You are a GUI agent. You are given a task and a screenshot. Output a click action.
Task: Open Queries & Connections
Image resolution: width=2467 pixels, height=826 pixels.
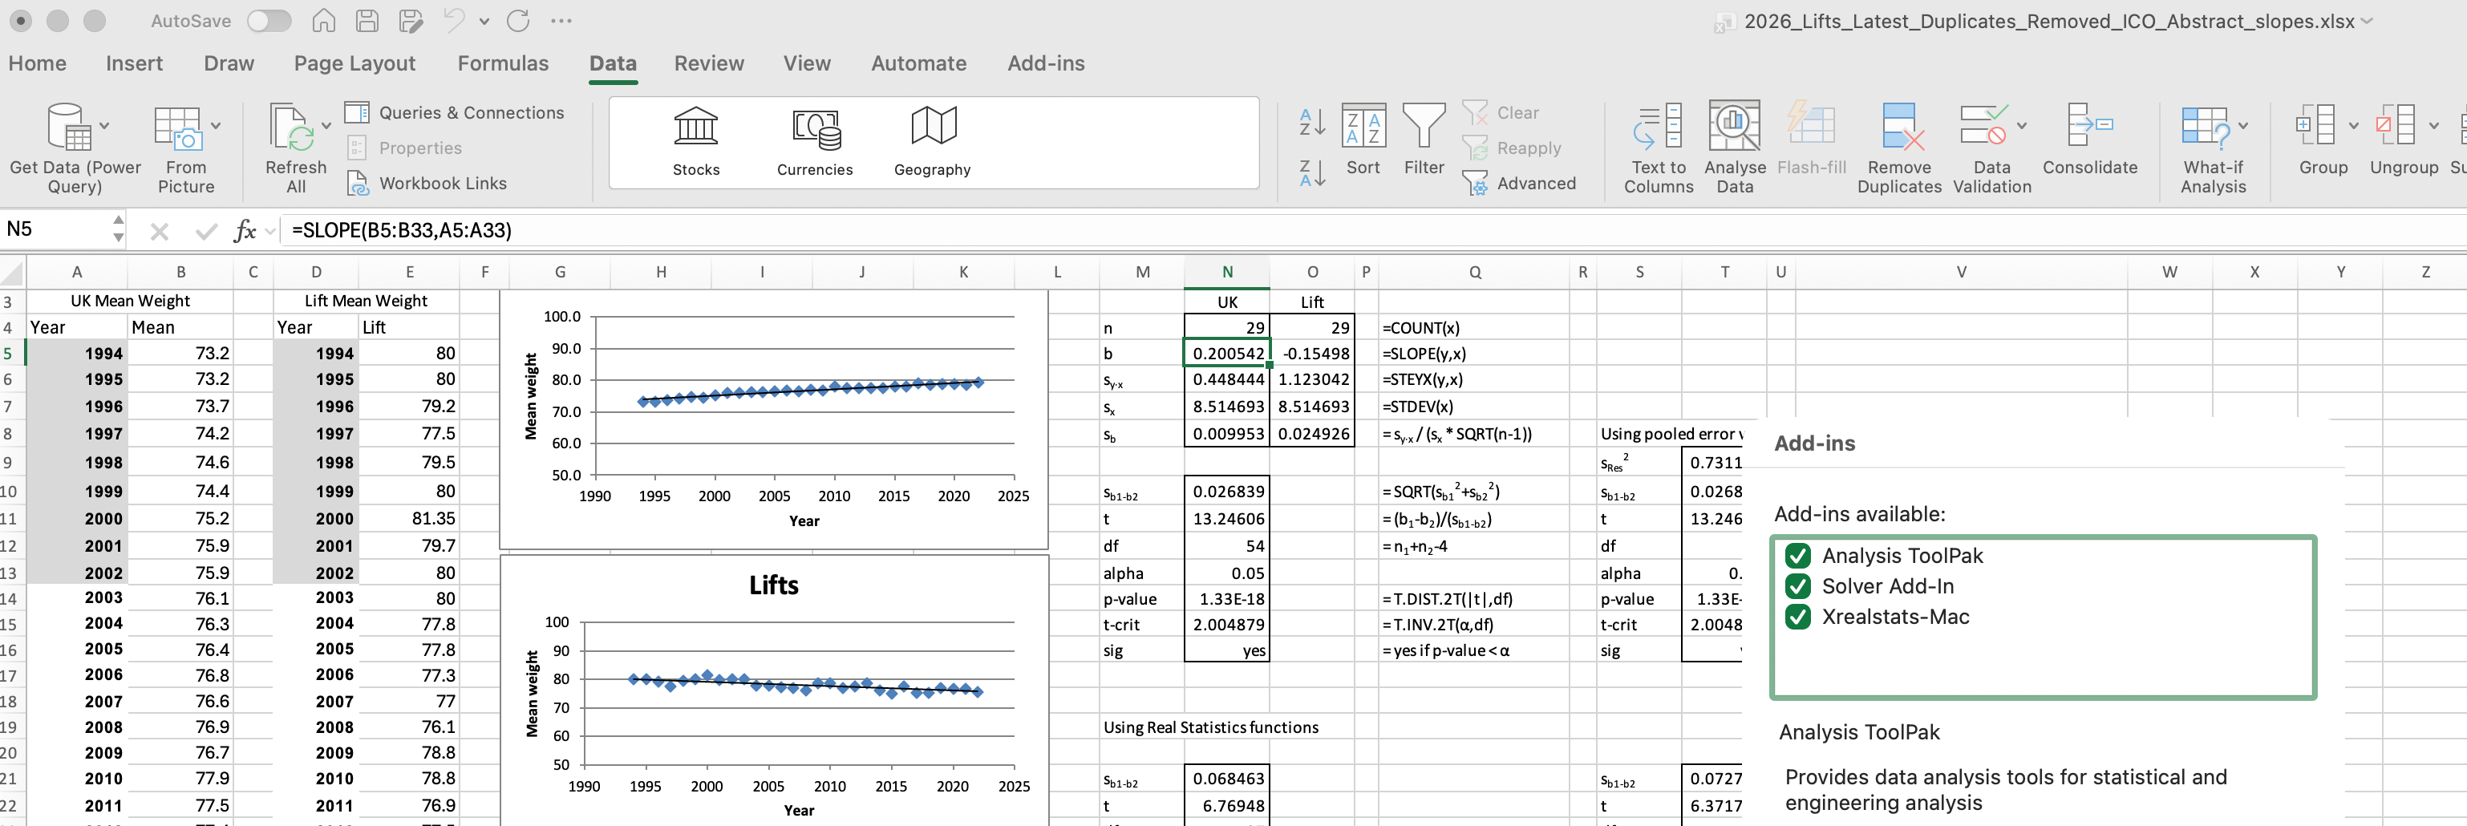click(455, 113)
